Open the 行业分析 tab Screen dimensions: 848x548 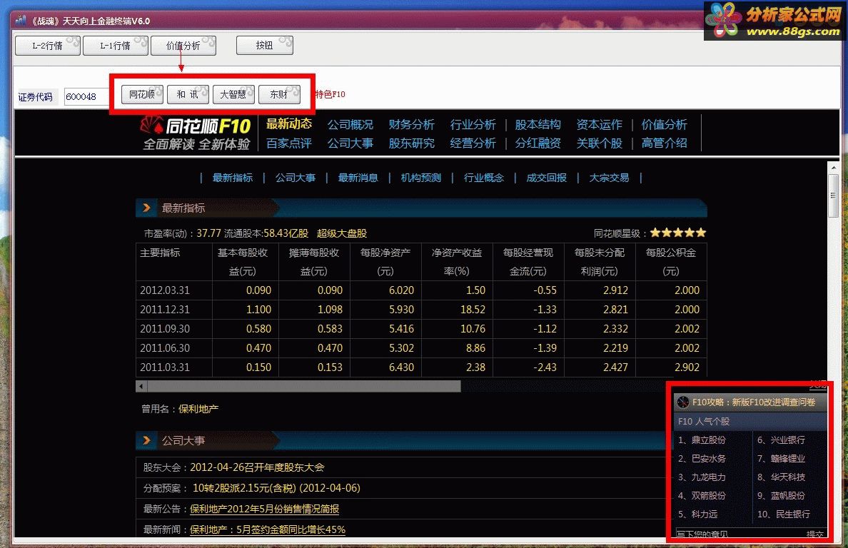coord(473,124)
